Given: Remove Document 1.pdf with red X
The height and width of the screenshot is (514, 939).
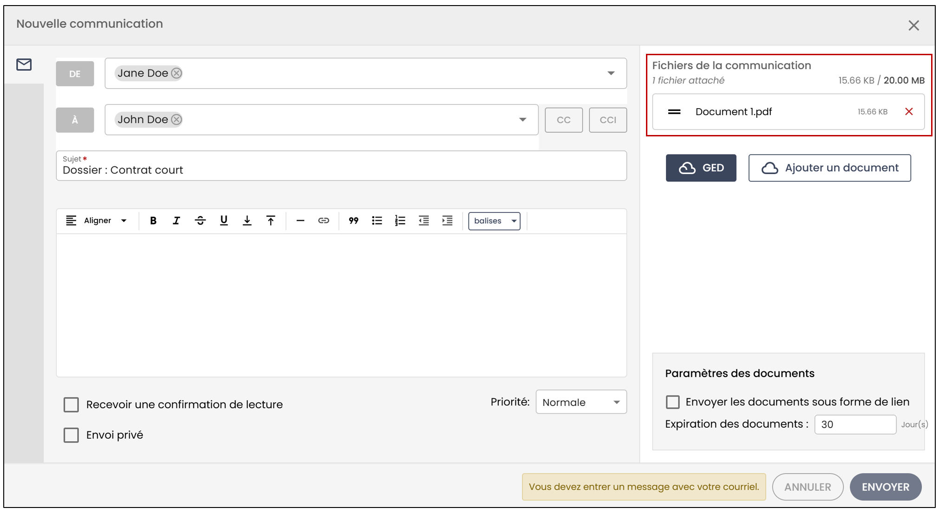Looking at the screenshot, I should tap(909, 112).
